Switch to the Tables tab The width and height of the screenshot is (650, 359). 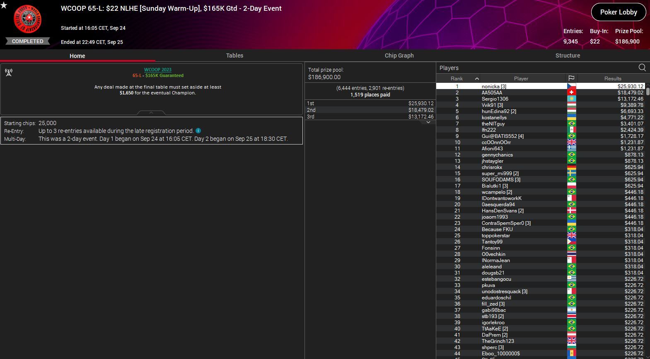click(x=234, y=55)
